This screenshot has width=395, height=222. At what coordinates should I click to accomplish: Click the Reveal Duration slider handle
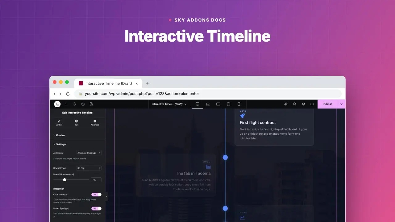point(64,180)
